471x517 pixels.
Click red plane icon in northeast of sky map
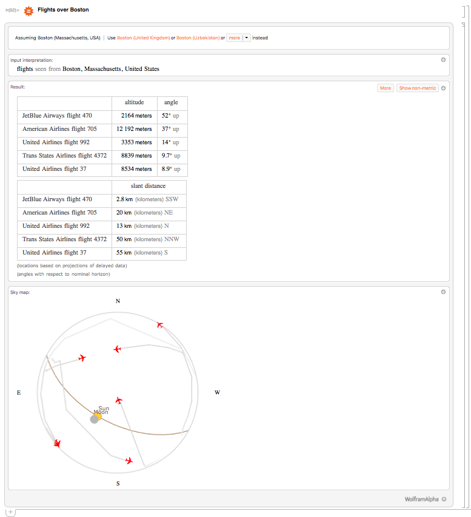(x=82, y=358)
